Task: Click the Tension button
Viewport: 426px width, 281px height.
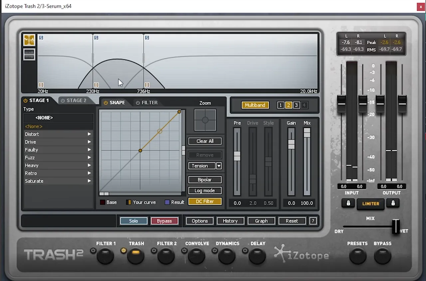Action: tap(202, 166)
